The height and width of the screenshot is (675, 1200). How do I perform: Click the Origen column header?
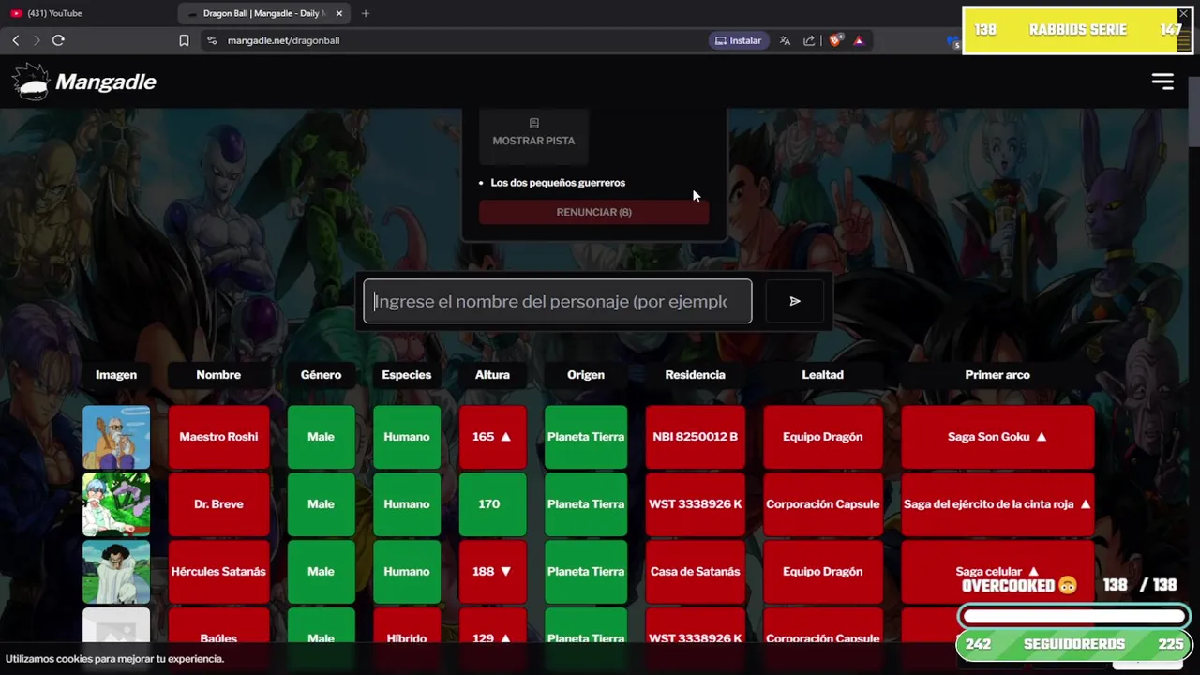pos(586,374)
